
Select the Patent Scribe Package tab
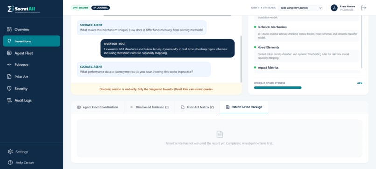pyautogui.click(x=244, y=107)
